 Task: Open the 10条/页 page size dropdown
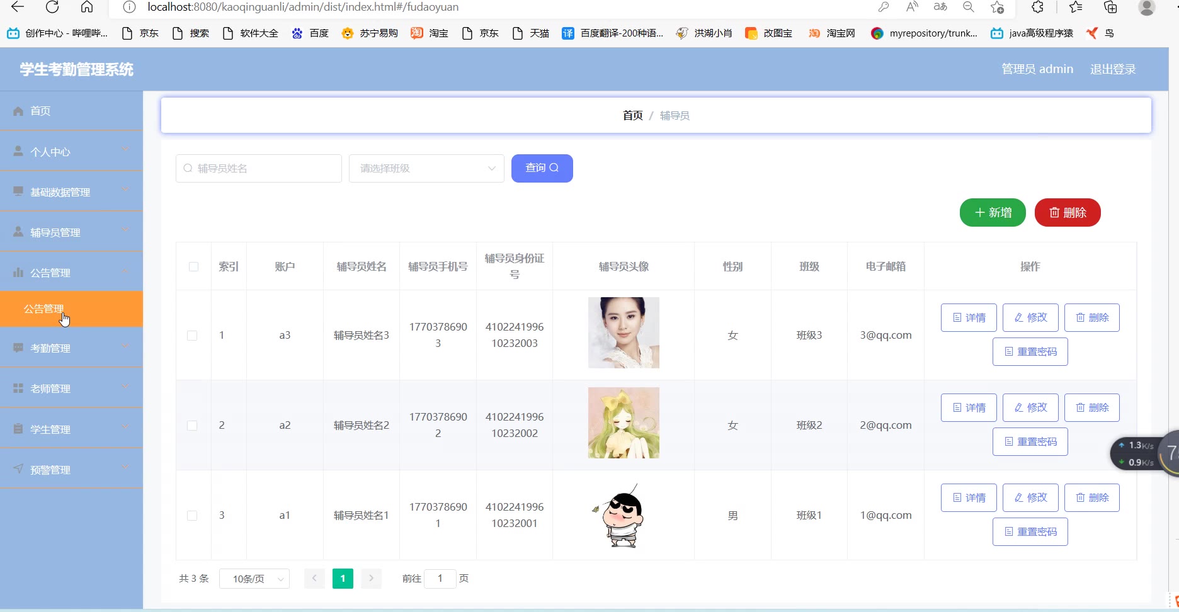pos(254,579)
